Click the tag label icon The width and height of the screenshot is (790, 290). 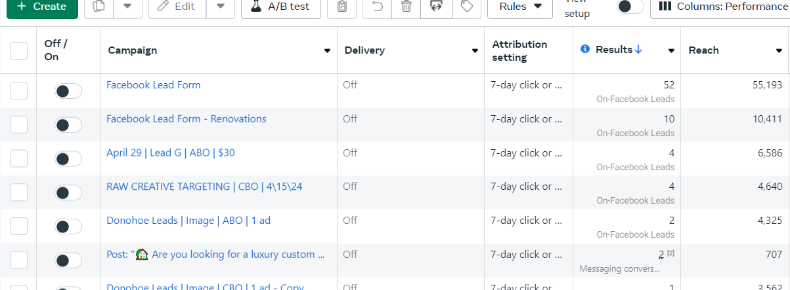[x=467, y=7]
